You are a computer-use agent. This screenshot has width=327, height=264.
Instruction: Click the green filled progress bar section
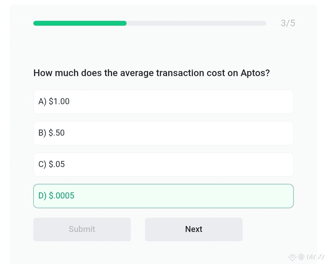click(80, 23)
